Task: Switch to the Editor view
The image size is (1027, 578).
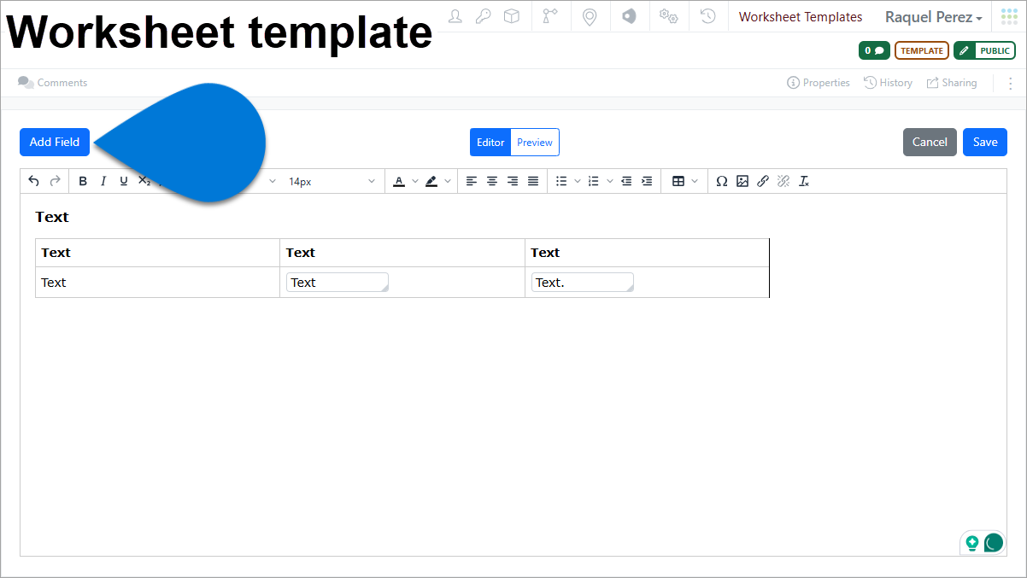Action: (x=490, y=143)
